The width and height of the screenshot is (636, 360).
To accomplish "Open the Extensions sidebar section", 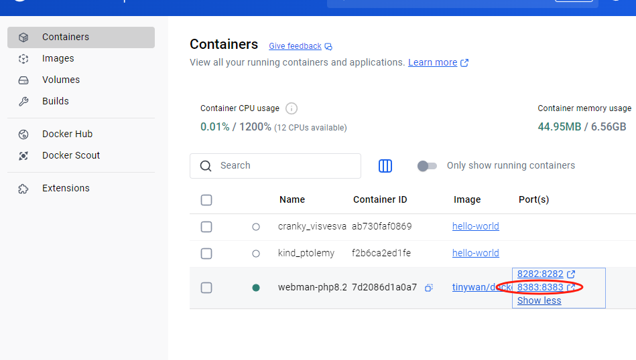I will [x=80, y=188].
